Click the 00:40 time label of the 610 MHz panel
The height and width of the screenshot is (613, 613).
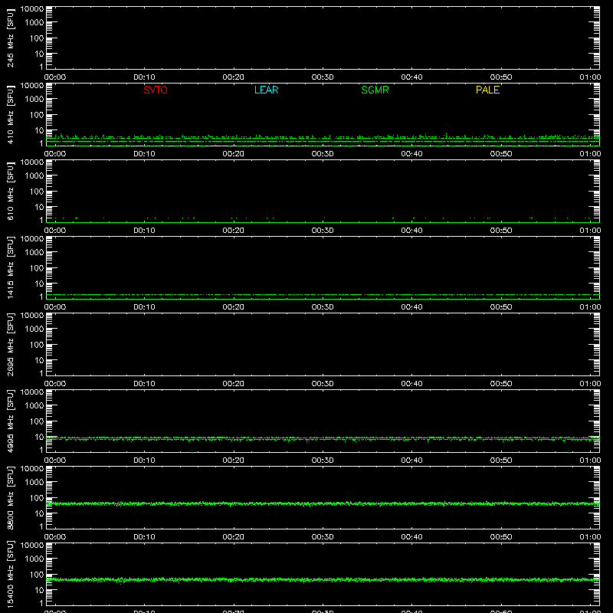[411, 231]
